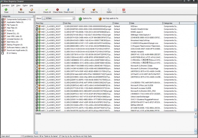
Task: Click the red X icon beside Application Paths
Action: pos(5,22)
